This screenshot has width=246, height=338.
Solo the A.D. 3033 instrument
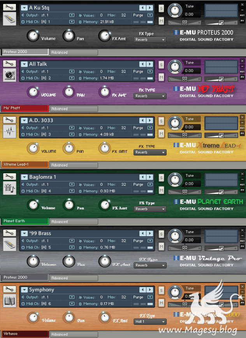click(x=161, y=121)
